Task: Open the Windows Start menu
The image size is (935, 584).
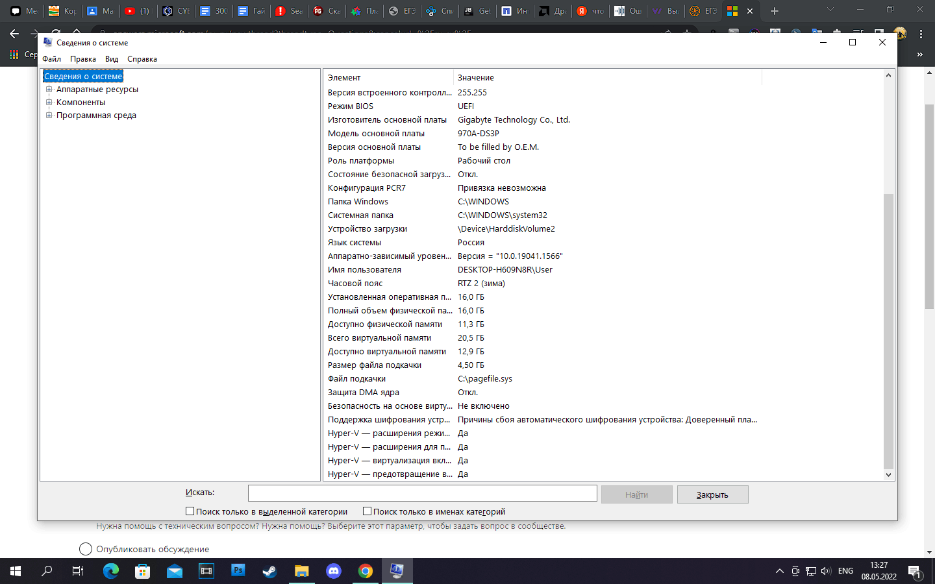Action: pos(16,571)
